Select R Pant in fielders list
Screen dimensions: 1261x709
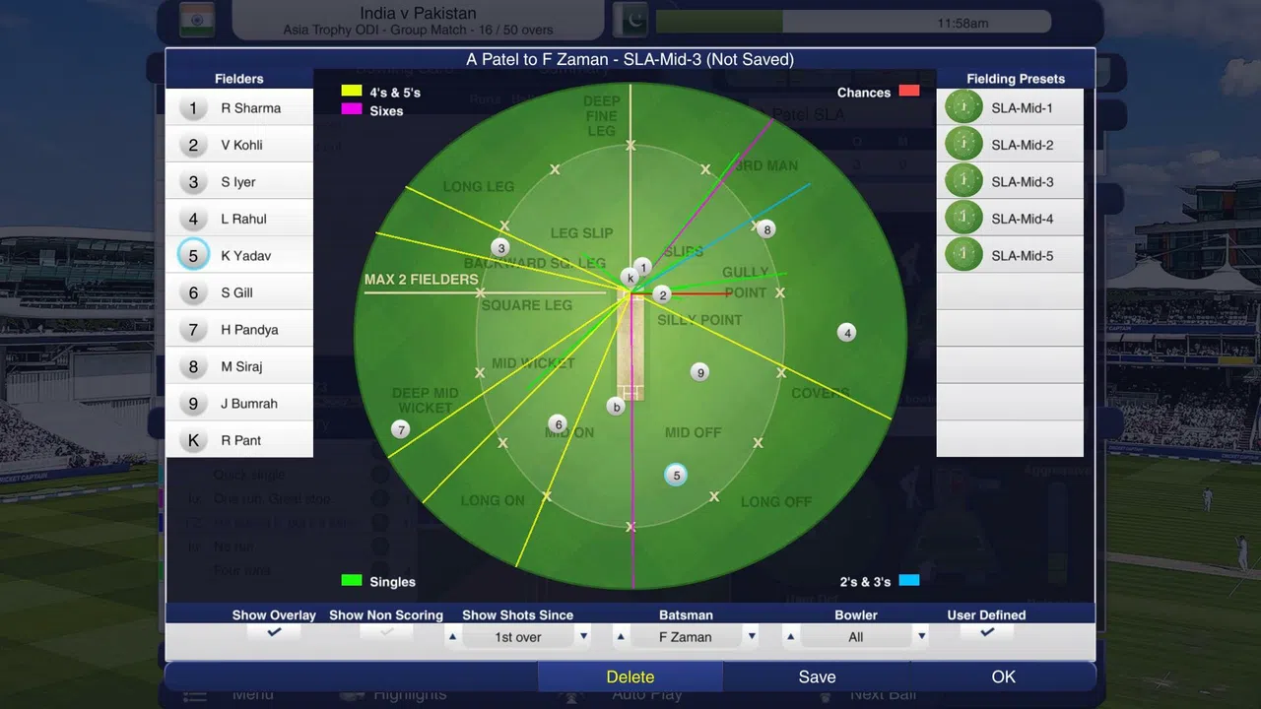[239, 441]
